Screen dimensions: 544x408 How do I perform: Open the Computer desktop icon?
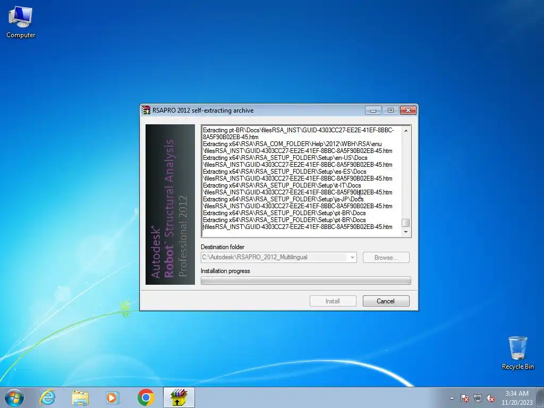click(x=21, y=22)
